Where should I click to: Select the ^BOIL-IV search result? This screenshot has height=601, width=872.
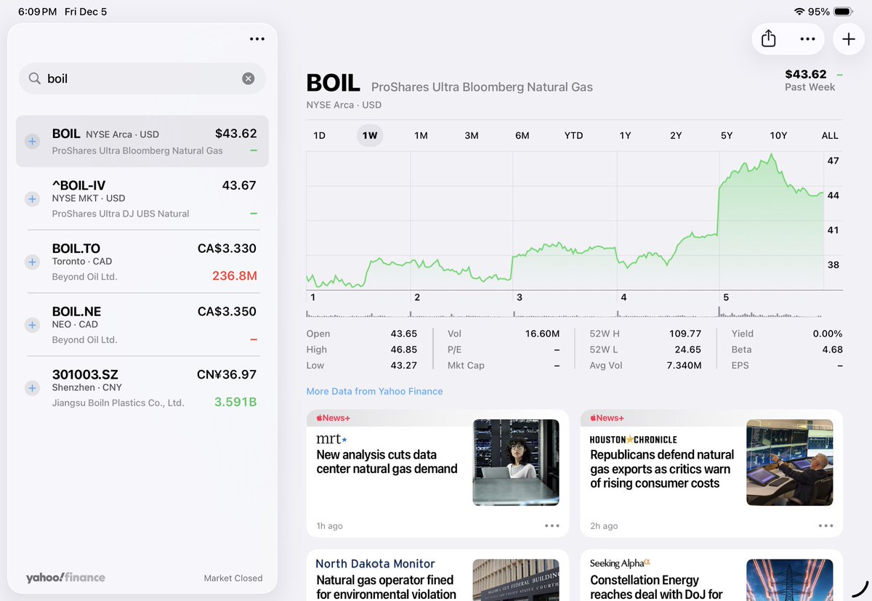point(142,198)
